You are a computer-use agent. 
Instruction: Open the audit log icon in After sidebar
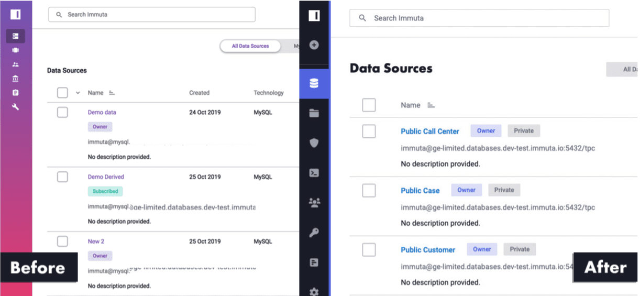[314, 262]
